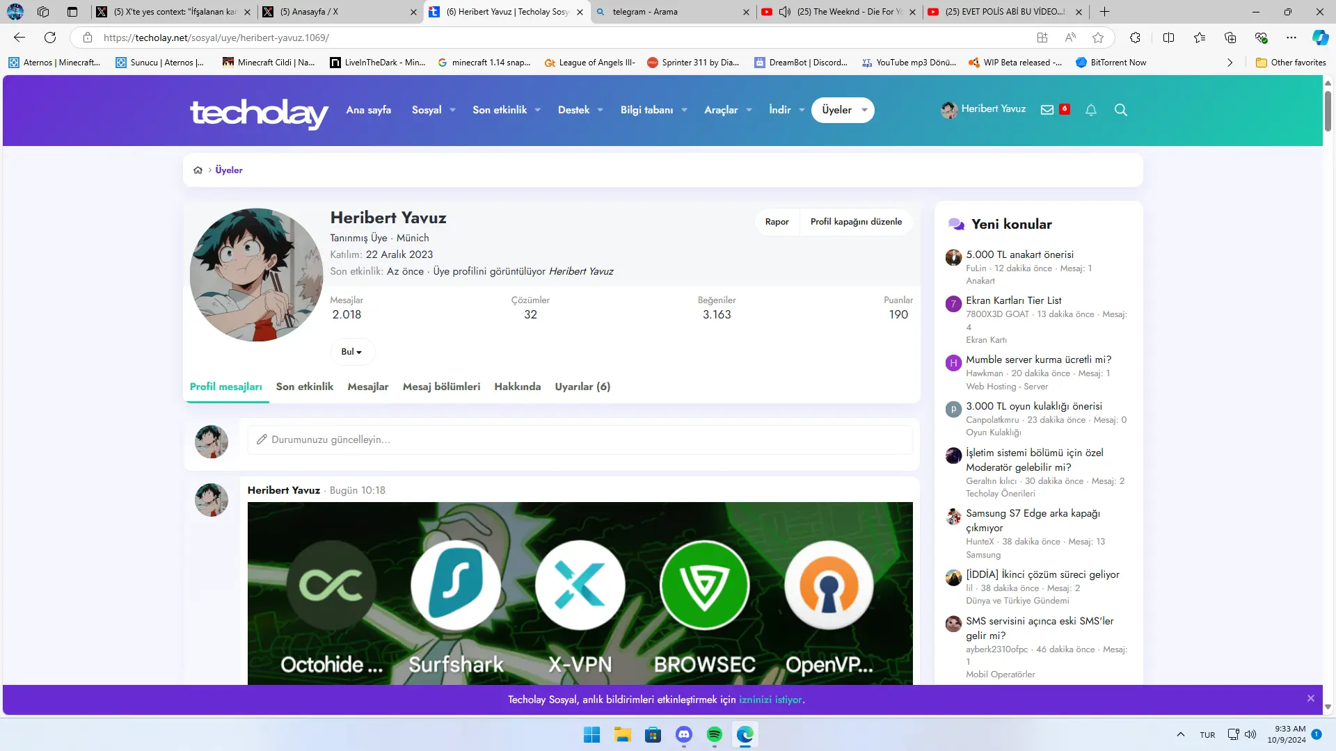Refresh the page with reload icon

pos(50,38)
